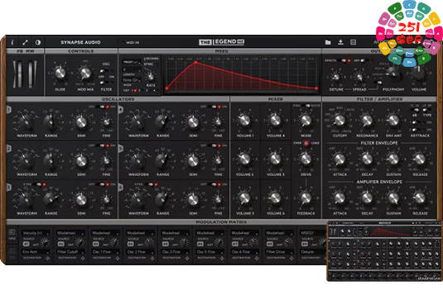Screen dimensions: 443x300
Task: Click oscillator 4 tab marker
Action: coord(121,109)
